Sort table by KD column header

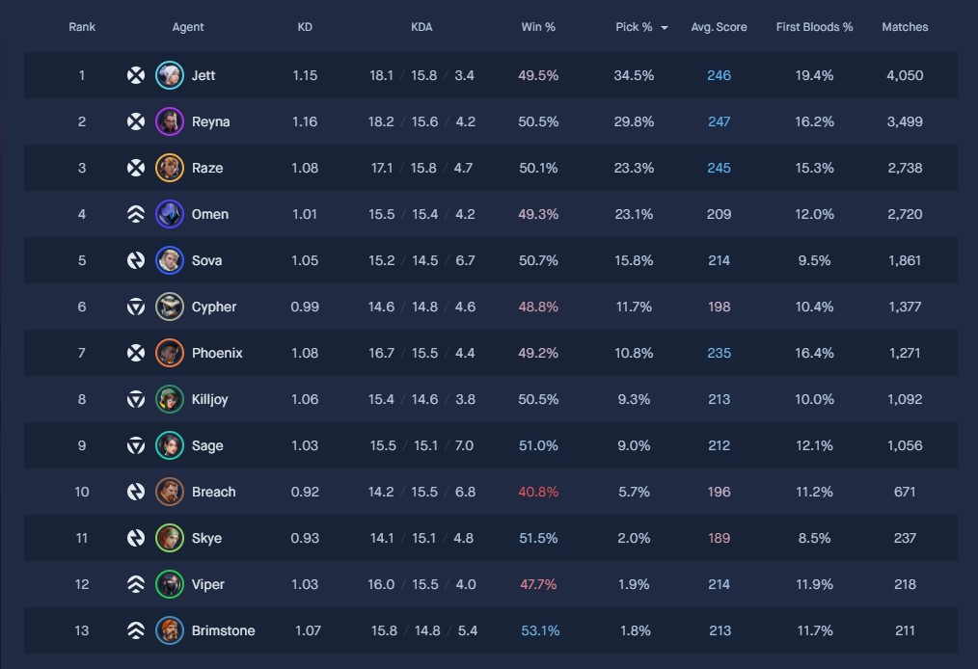[305, 27]
